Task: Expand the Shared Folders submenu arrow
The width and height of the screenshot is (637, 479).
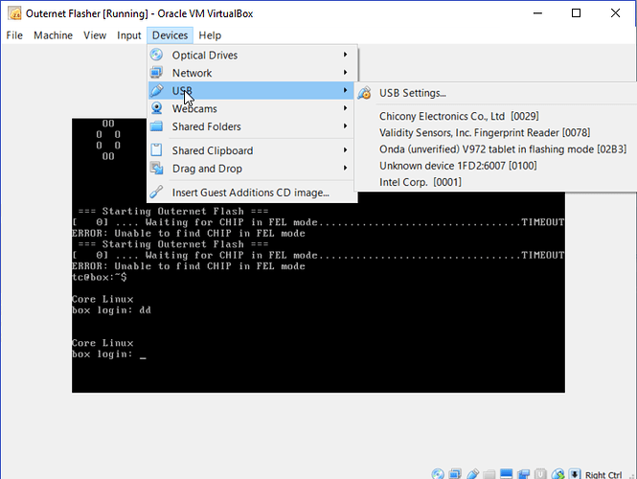Action: [345, 125]
